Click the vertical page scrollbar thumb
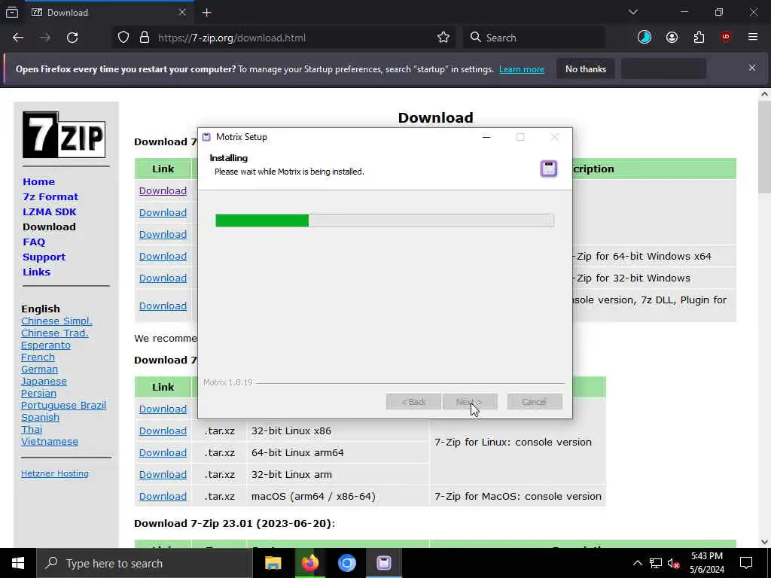The height and width of the screenshot is (578, 771). tap(764, 148)
